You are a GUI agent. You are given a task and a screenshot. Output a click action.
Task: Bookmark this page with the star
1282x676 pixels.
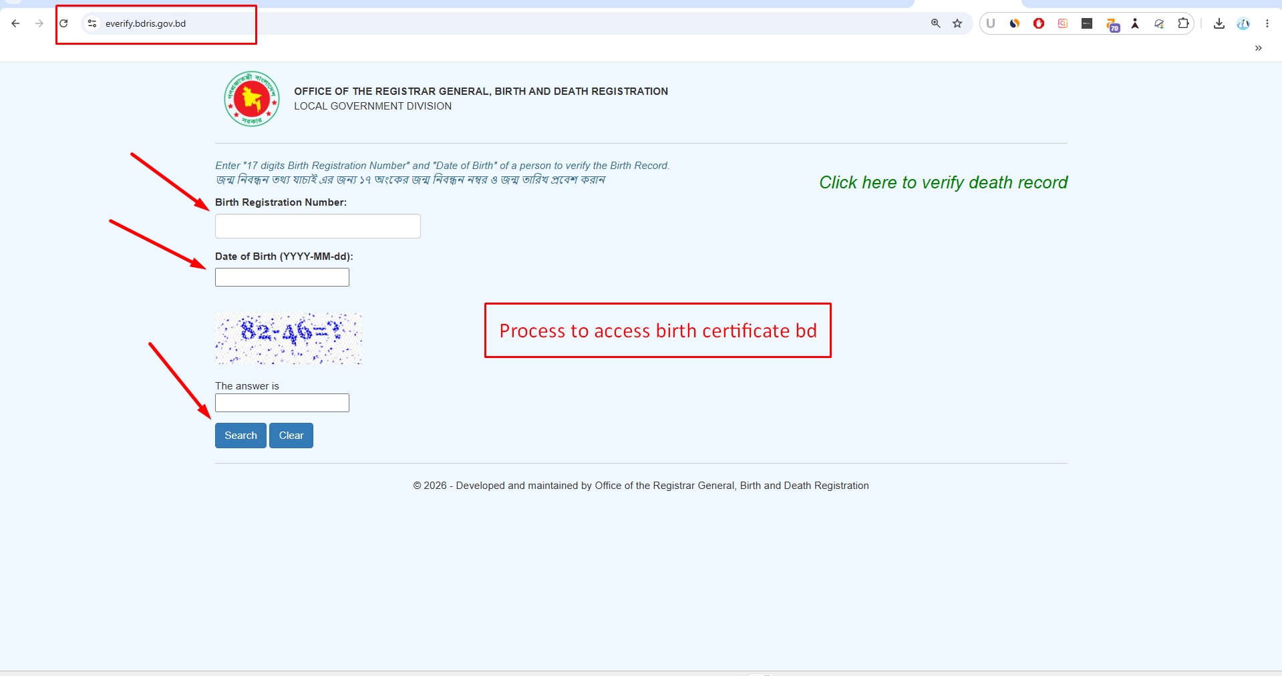pyautogui.click(x=957, y=23)
